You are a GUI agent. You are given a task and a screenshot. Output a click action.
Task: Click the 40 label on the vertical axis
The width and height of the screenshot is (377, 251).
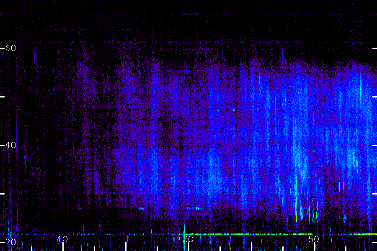[x=10, y=145]
